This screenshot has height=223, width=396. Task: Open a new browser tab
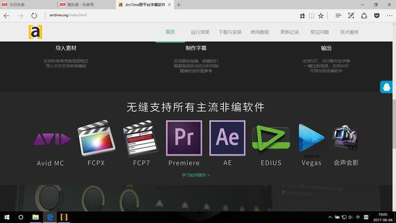[179, 4]
